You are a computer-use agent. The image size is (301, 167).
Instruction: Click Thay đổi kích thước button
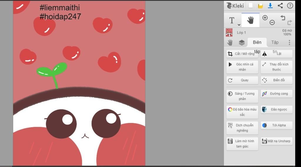point(276,67)
